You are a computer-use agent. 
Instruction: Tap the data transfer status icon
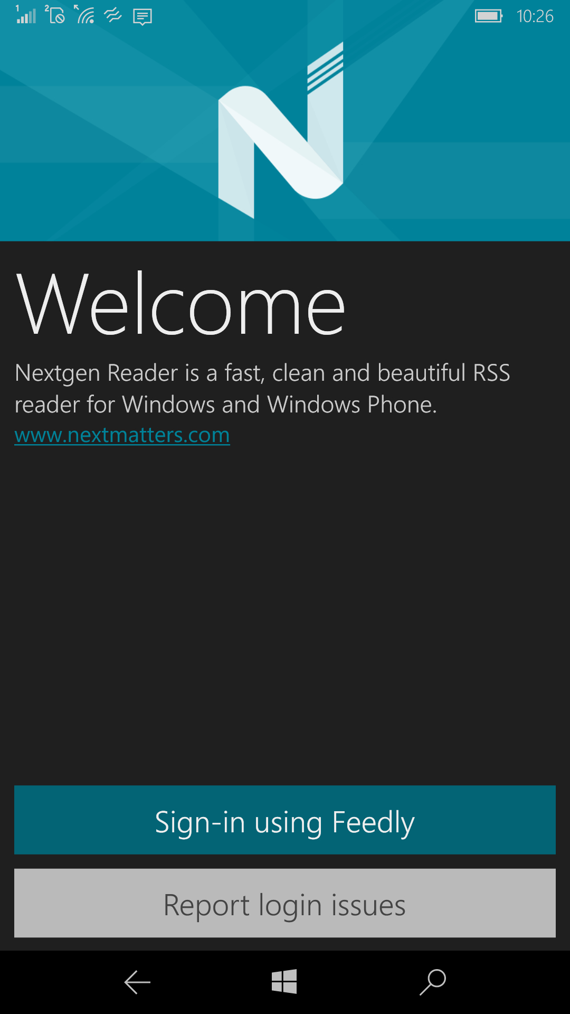(113, 16)
